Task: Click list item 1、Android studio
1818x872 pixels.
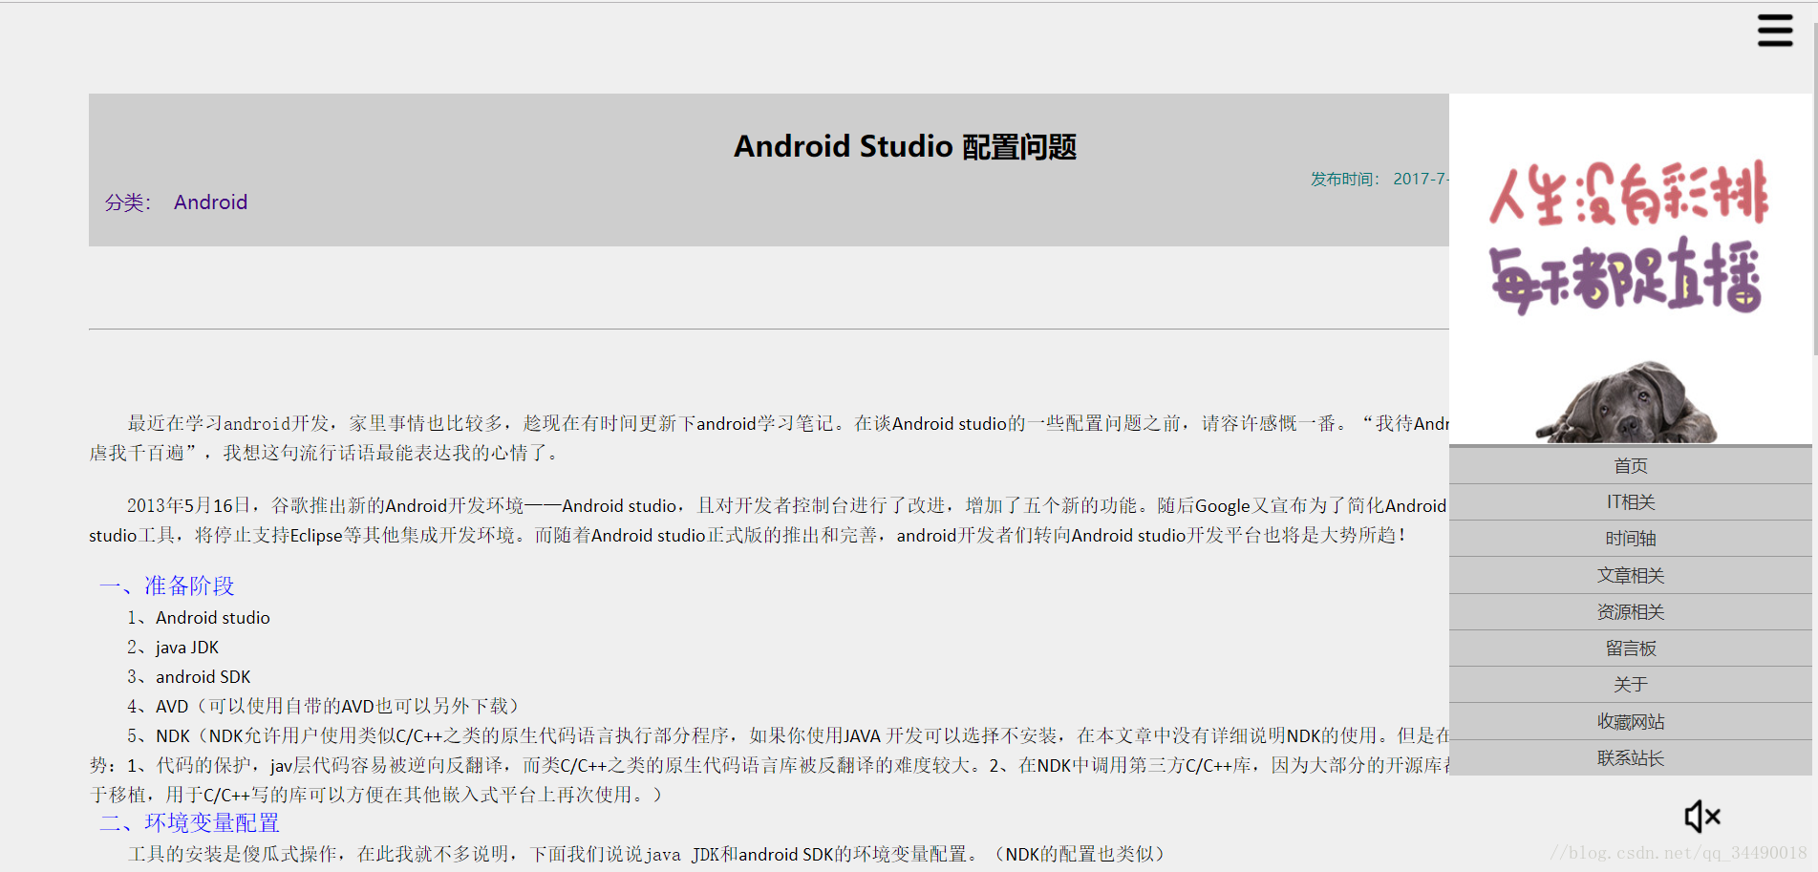Action: (199, 618)
